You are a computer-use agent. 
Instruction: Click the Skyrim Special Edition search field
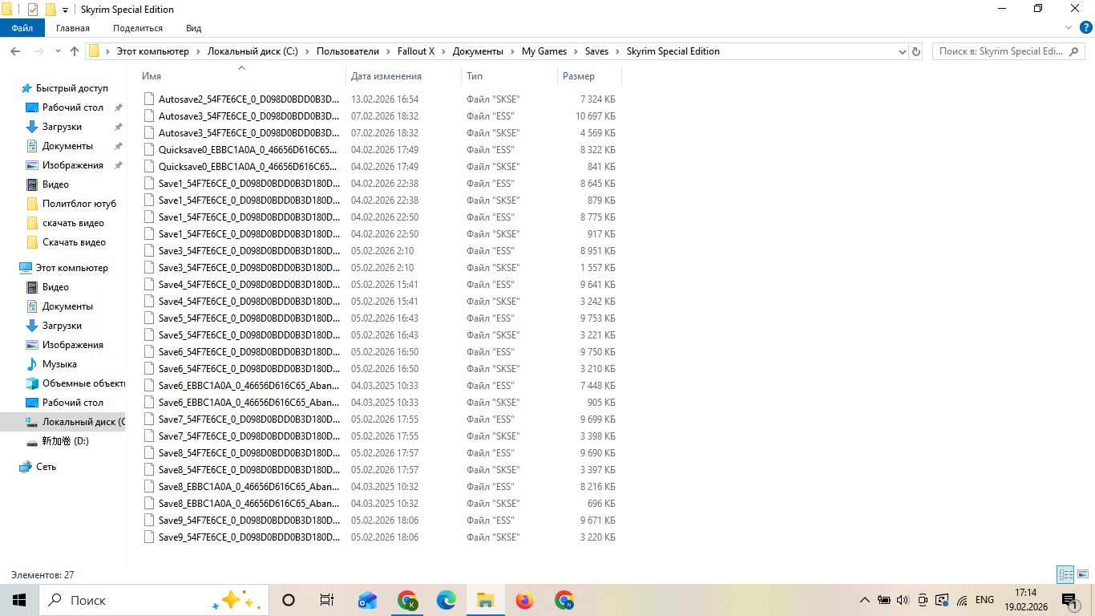[x=1008, y=51]
